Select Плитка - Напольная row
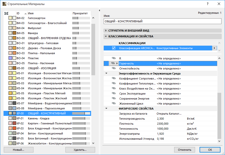 (47, 53)
